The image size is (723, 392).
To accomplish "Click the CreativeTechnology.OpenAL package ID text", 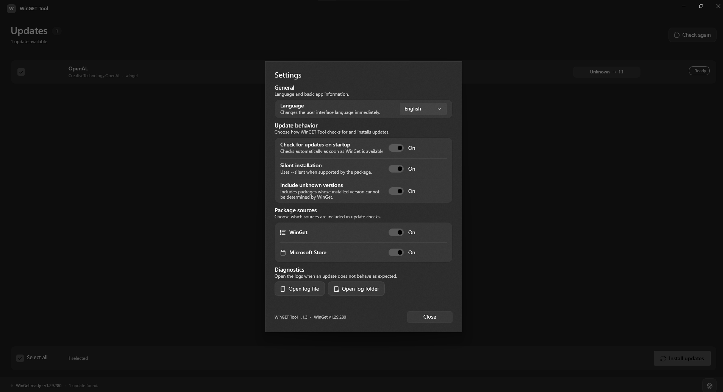I will click(94, 76).
